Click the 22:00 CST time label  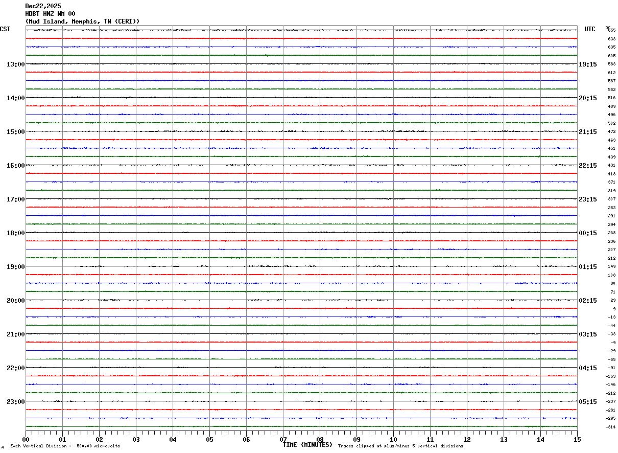[x=15, y=368]
